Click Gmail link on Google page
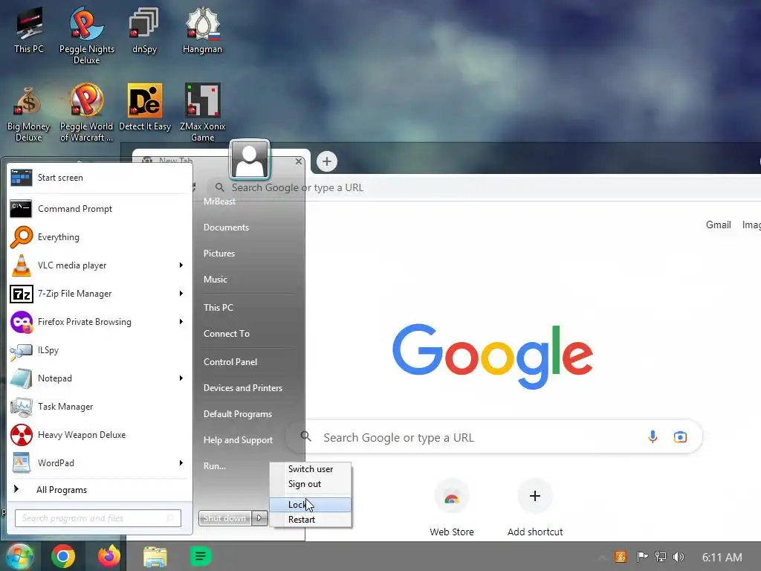 click(719, 225)
